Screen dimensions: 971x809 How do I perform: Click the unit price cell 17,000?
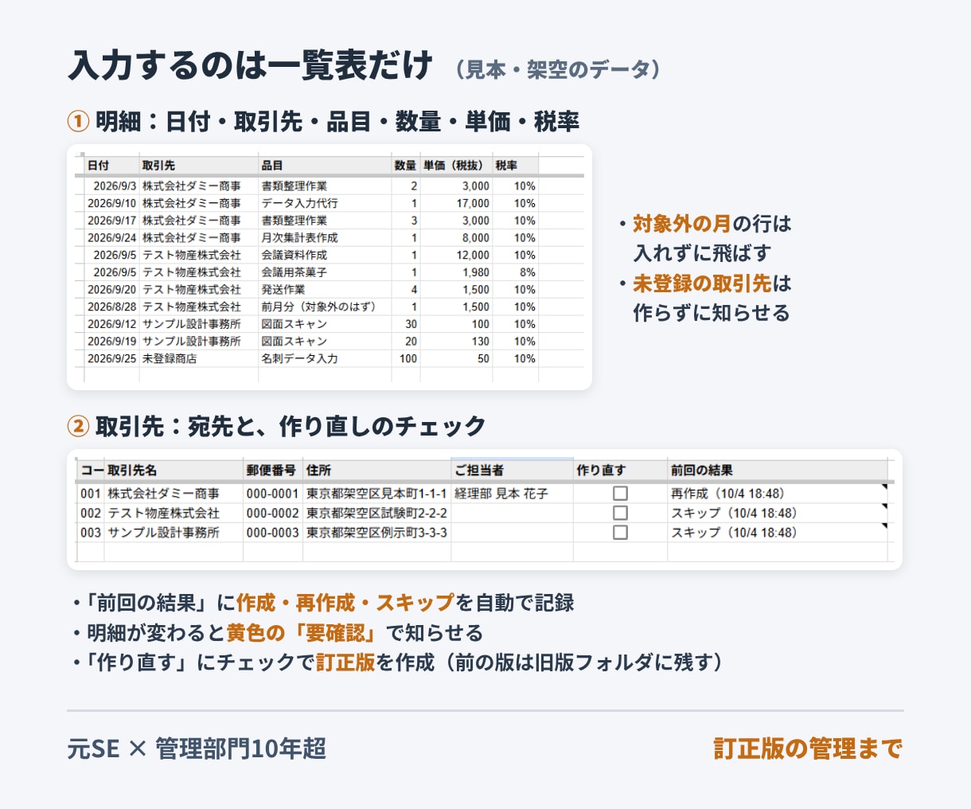(456, 203)
